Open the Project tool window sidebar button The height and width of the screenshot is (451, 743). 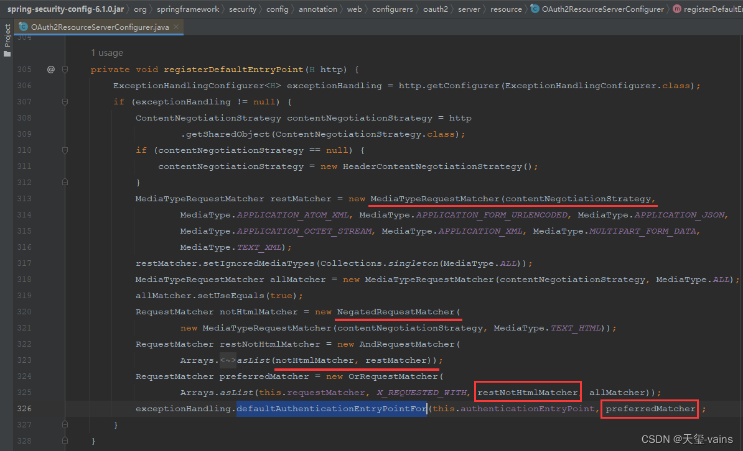(7, 40)
